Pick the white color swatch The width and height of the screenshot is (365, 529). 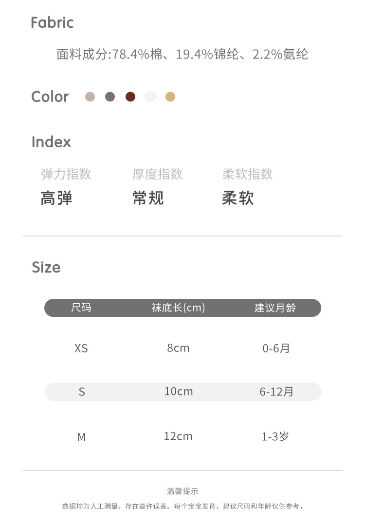point(150,97)
